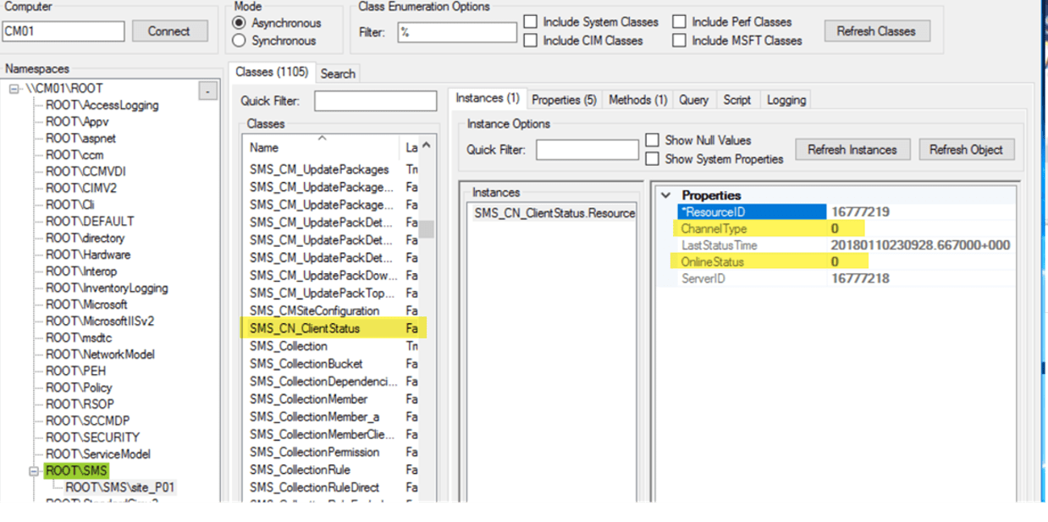Select SMS_CollectionMember class

[x=309, y=398]
